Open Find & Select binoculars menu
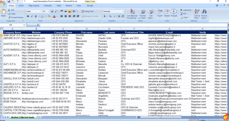Image resolution: width=229 pixels, height=121 pixels. 204,14
